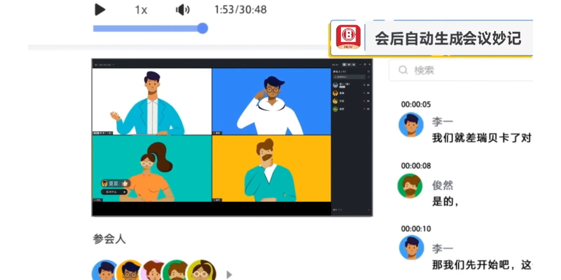Mute audio with the speaker icon
The width and height of the screenshot is (561, 280).
pos(183,10)
